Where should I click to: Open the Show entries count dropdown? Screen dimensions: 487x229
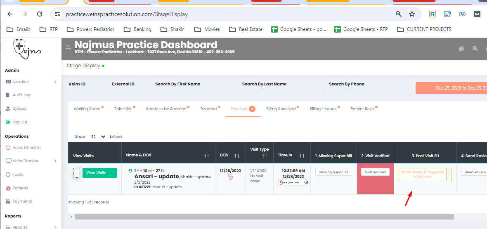[x=97, y=137]
